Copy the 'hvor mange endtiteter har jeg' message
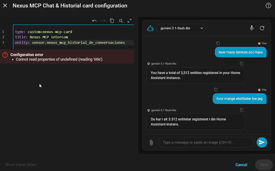This screenshot has width=275, height=171. (216, 89)
